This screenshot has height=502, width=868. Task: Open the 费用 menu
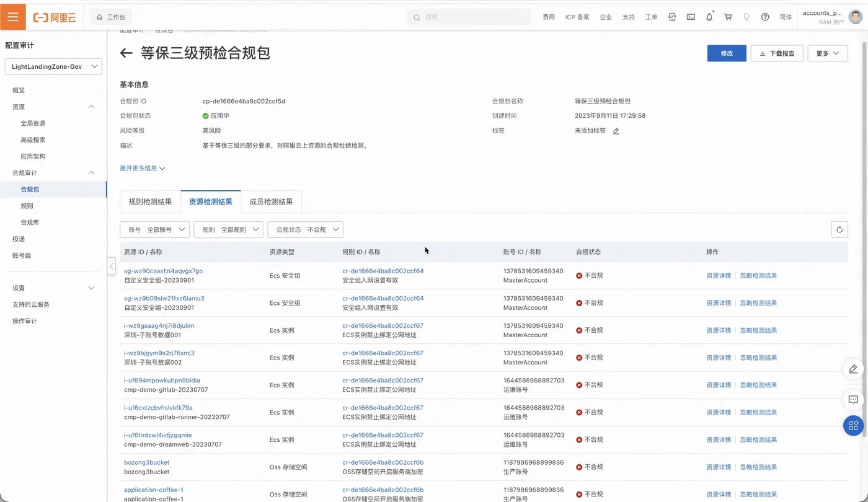pyautogui.click(x=549, y=17)
